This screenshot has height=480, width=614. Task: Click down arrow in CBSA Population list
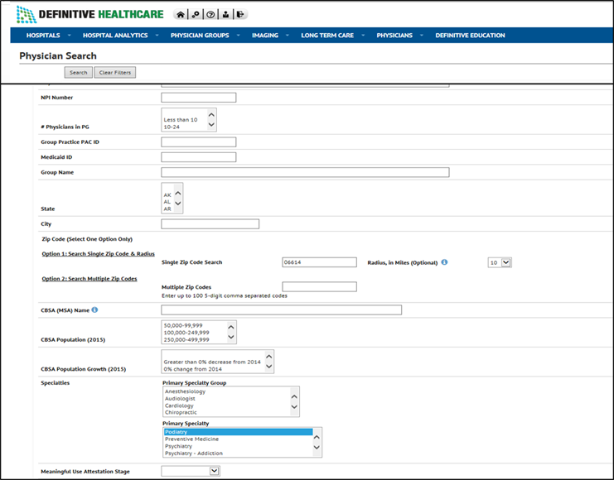coord(231,337)
